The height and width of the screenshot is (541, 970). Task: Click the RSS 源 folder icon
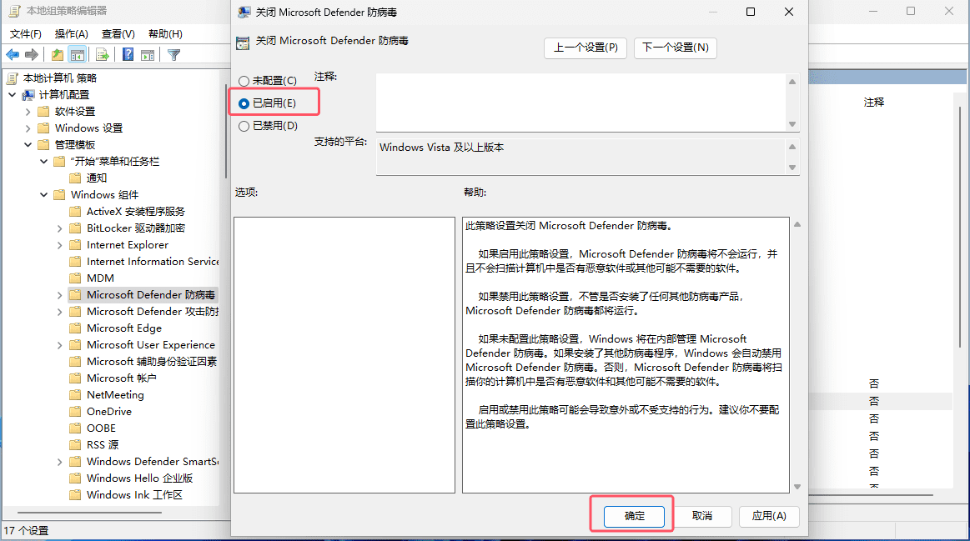(75, 445)
